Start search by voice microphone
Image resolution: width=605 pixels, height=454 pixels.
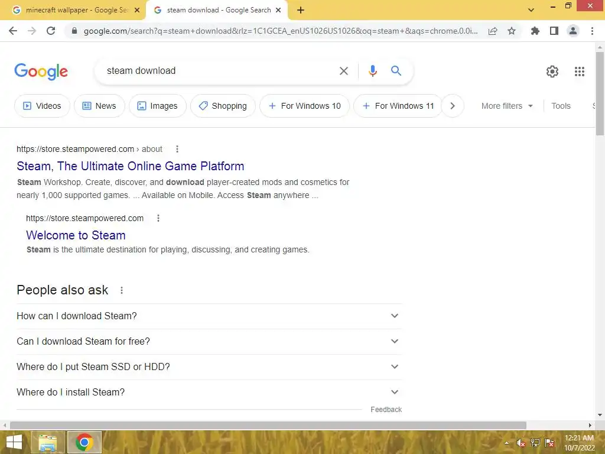372,71
